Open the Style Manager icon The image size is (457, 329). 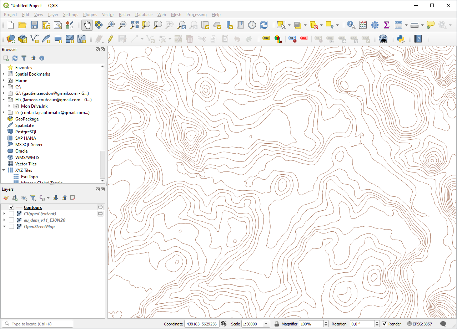[x=70, y=25]
